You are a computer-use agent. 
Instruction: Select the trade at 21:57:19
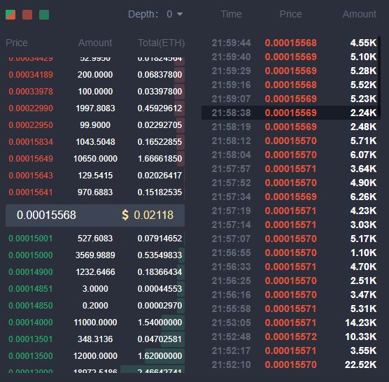pos(291,211)
